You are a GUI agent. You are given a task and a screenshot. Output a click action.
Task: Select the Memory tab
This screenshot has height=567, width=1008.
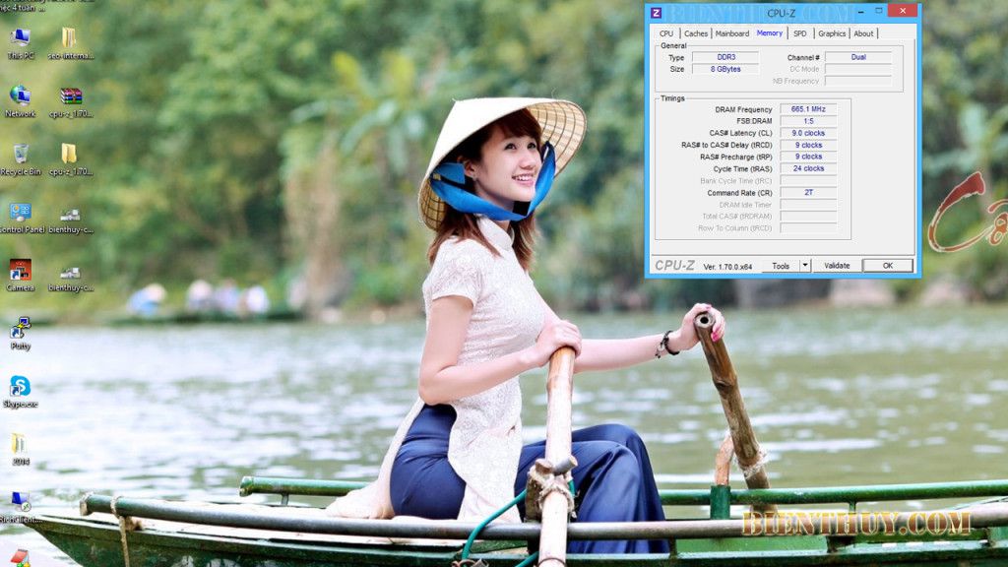770,32
